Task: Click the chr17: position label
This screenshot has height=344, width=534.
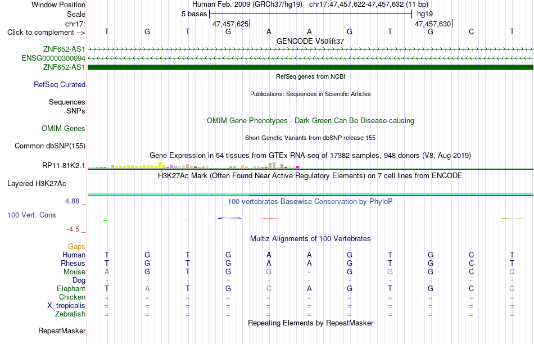Action: pos(75,24)
